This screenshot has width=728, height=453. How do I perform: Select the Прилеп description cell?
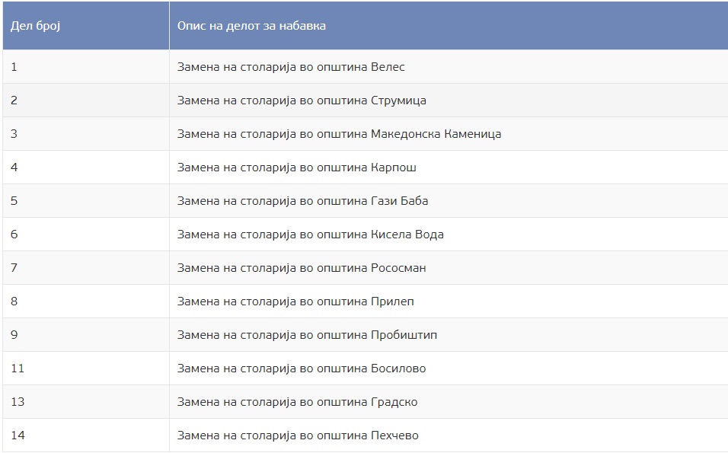tap(295, 301)
